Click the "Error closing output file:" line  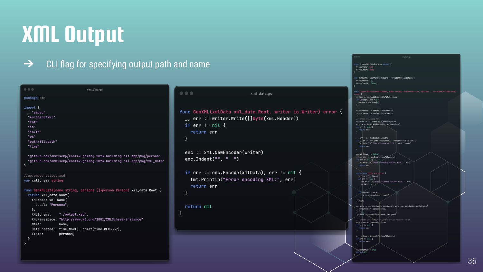tap(386, 182)
